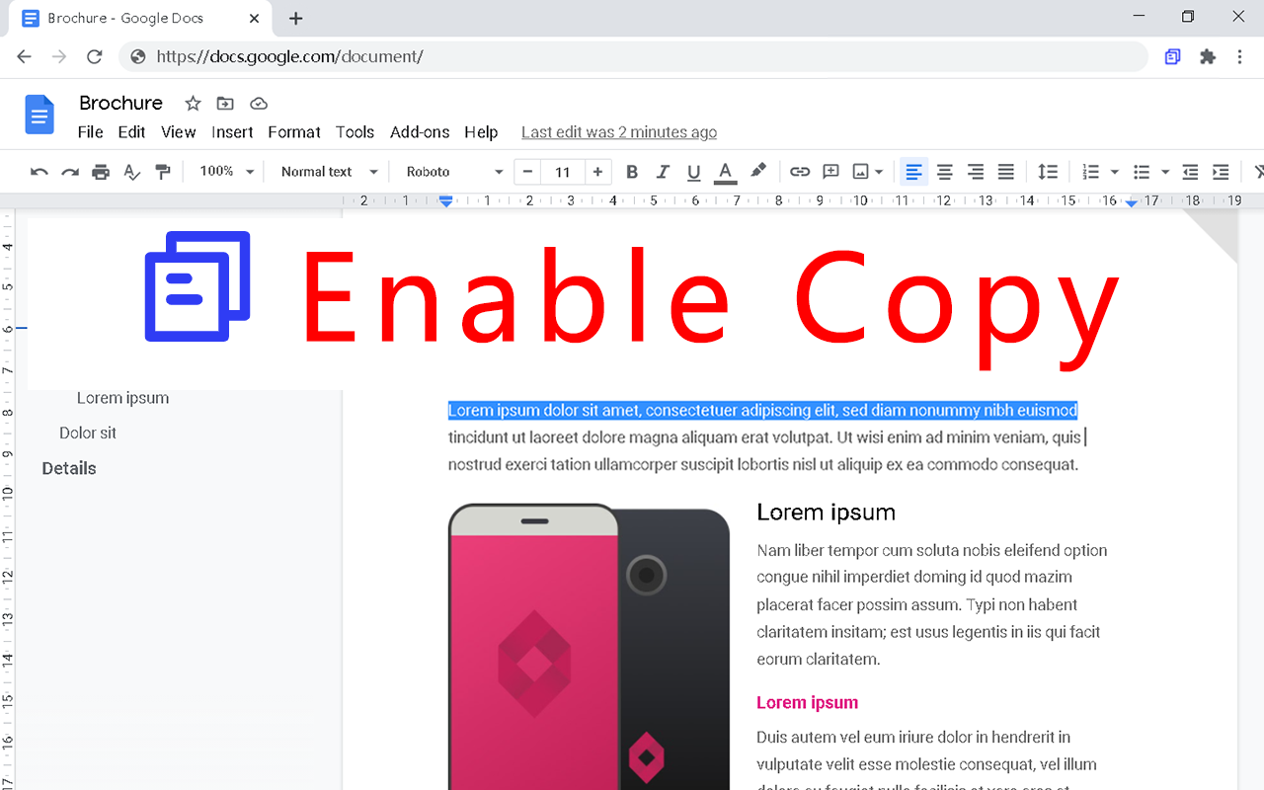Print the document with the printer icon
Viewport: 1264px width, 790px height.
(101, 172)
